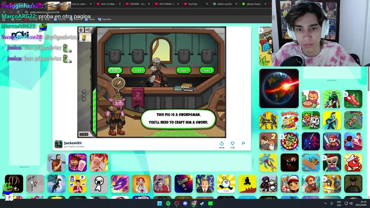Open the Translate bookmark
This screenshot has width=370, height=208.
(x=104, y=19)
